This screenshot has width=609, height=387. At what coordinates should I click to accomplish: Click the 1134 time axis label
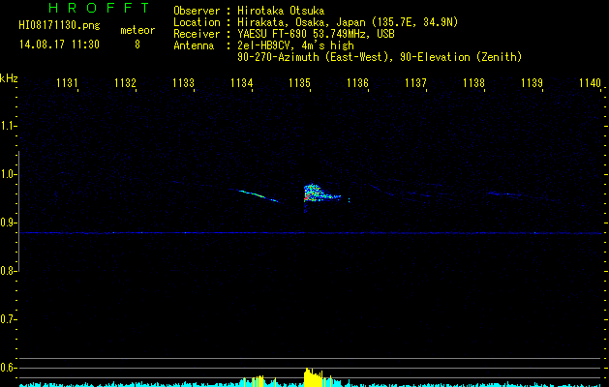click(242, 82)
